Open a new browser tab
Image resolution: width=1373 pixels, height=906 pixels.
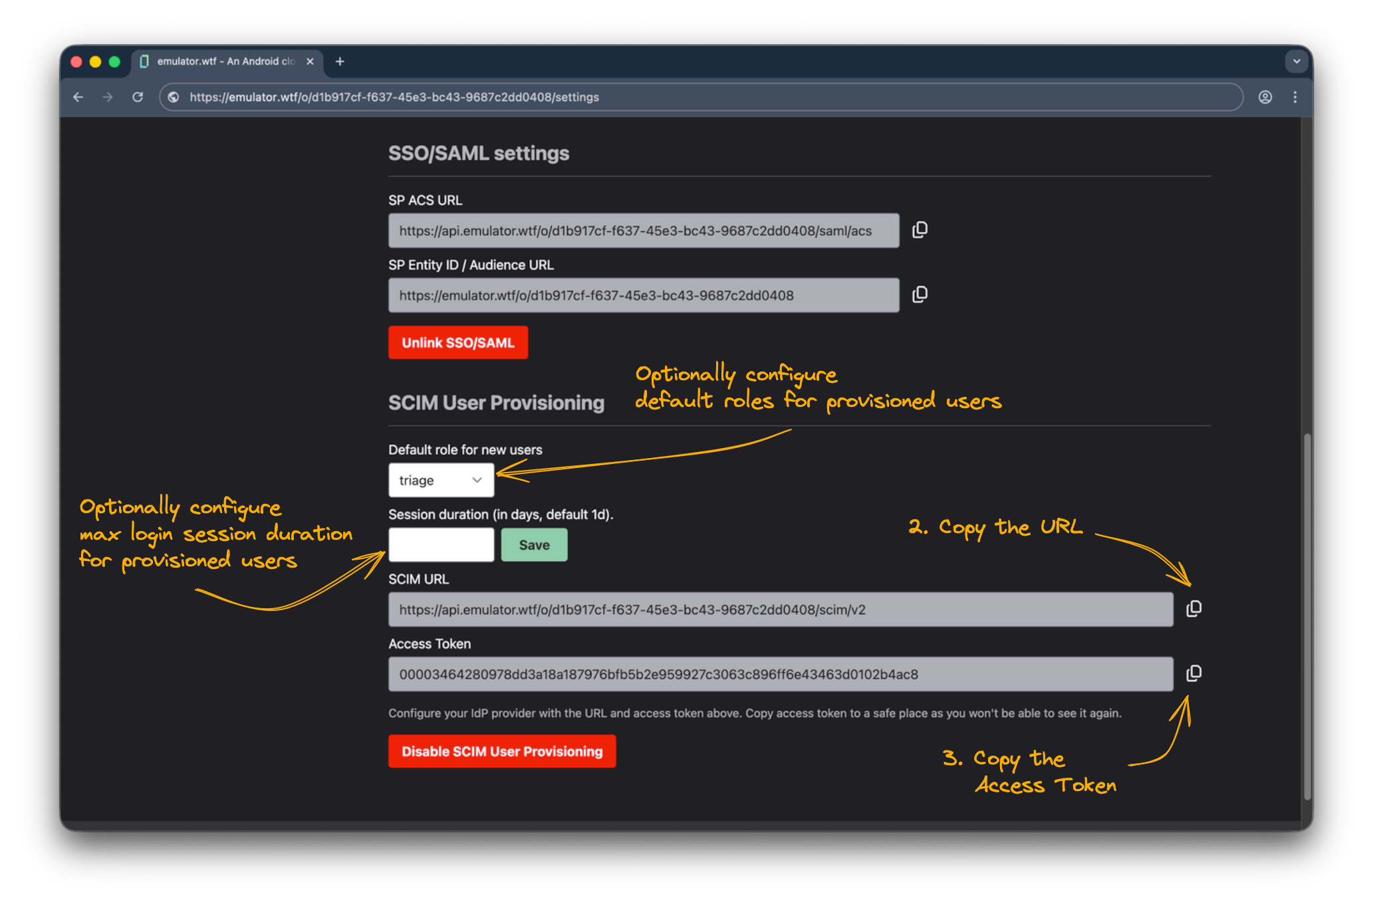pyautogui.click(x=340, y=61)
